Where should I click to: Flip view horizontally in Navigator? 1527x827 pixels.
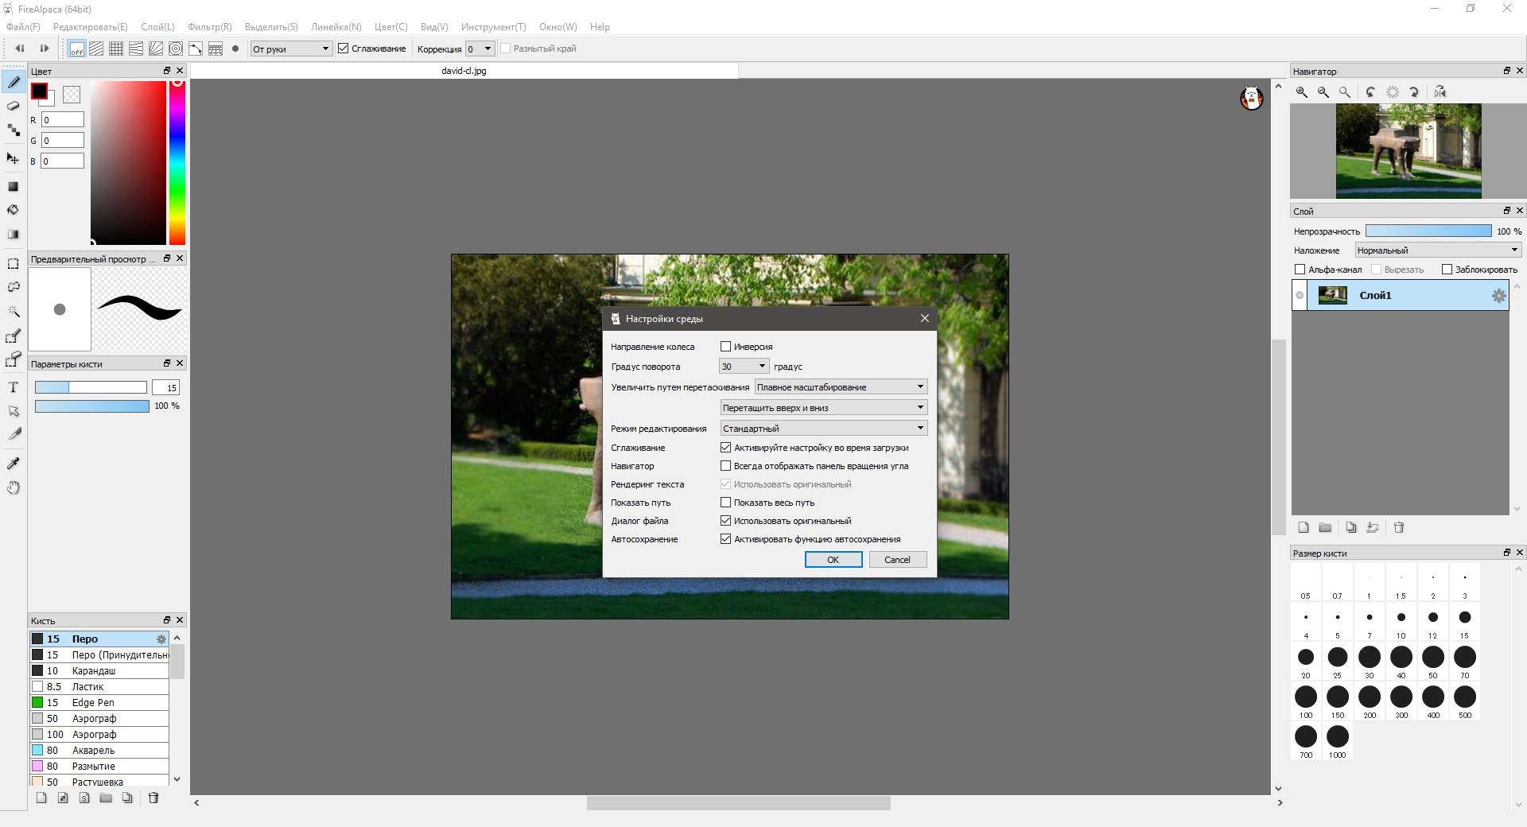(x=1440, y=92)
